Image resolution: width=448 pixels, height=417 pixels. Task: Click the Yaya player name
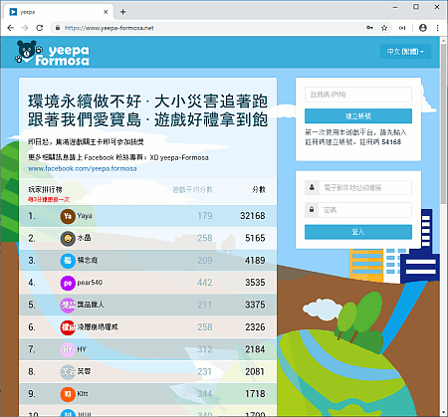coord(85,216)
